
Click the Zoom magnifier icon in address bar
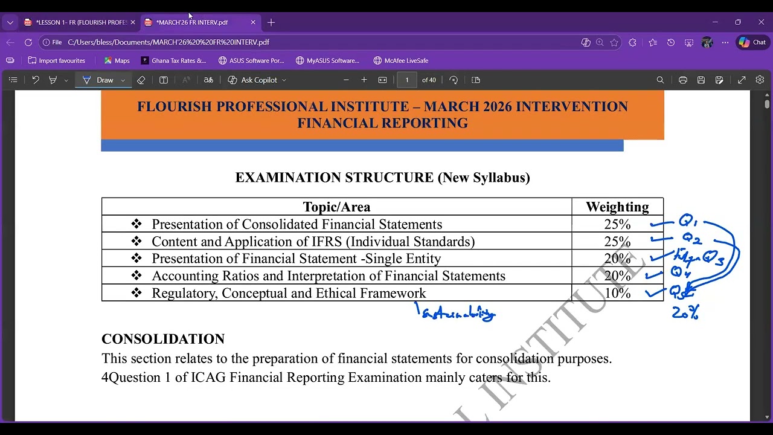point(600,42)
